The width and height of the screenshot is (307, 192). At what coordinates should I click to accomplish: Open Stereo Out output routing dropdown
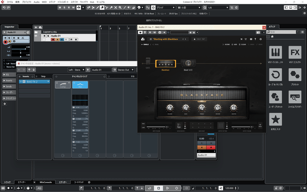pyautogui.click(x=126, y=70)
